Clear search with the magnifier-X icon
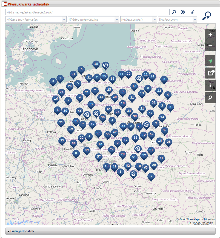Image resolution: width=220 pixels, height=238 pixels. pyautogui.click(x=206, y=16)
